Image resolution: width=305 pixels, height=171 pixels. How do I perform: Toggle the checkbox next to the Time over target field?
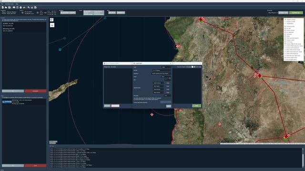pyautogui.click(x=195, y=67)
